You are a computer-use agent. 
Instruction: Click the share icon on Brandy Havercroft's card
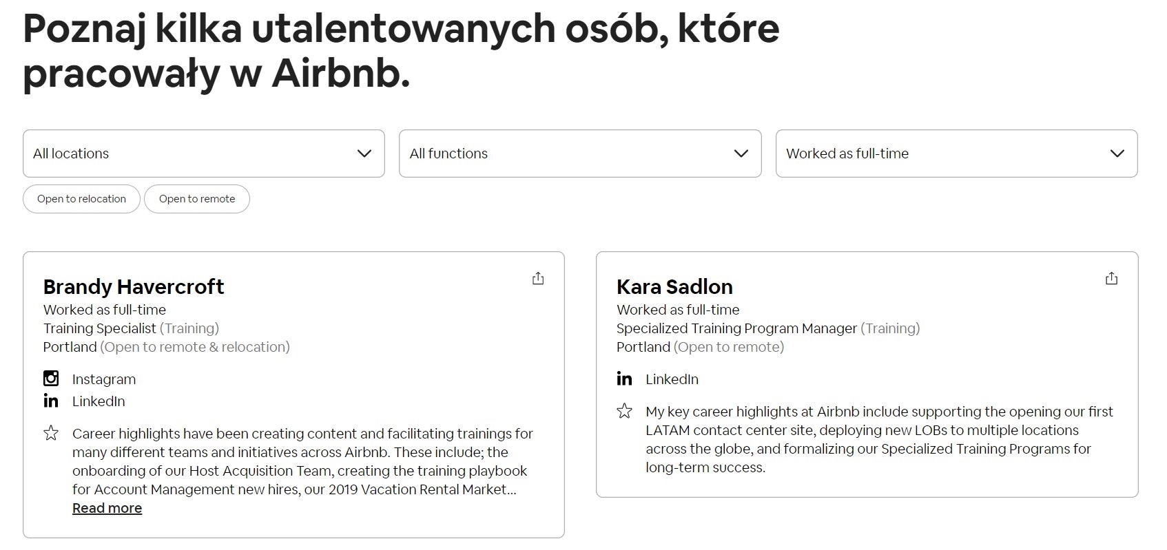538,278
